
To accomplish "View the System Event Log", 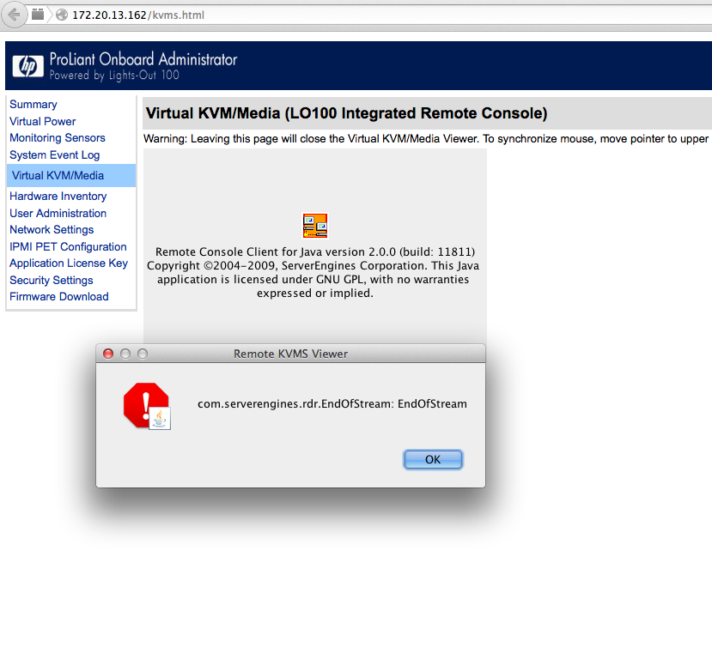I will click(x=54, y=155).
